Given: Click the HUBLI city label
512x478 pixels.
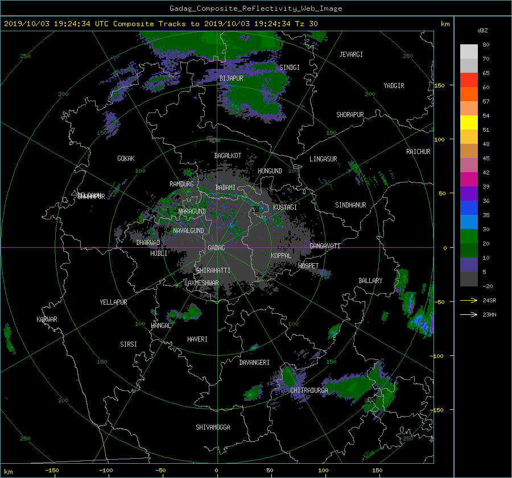Looking at the screenshot, I should tap(159, 253).
